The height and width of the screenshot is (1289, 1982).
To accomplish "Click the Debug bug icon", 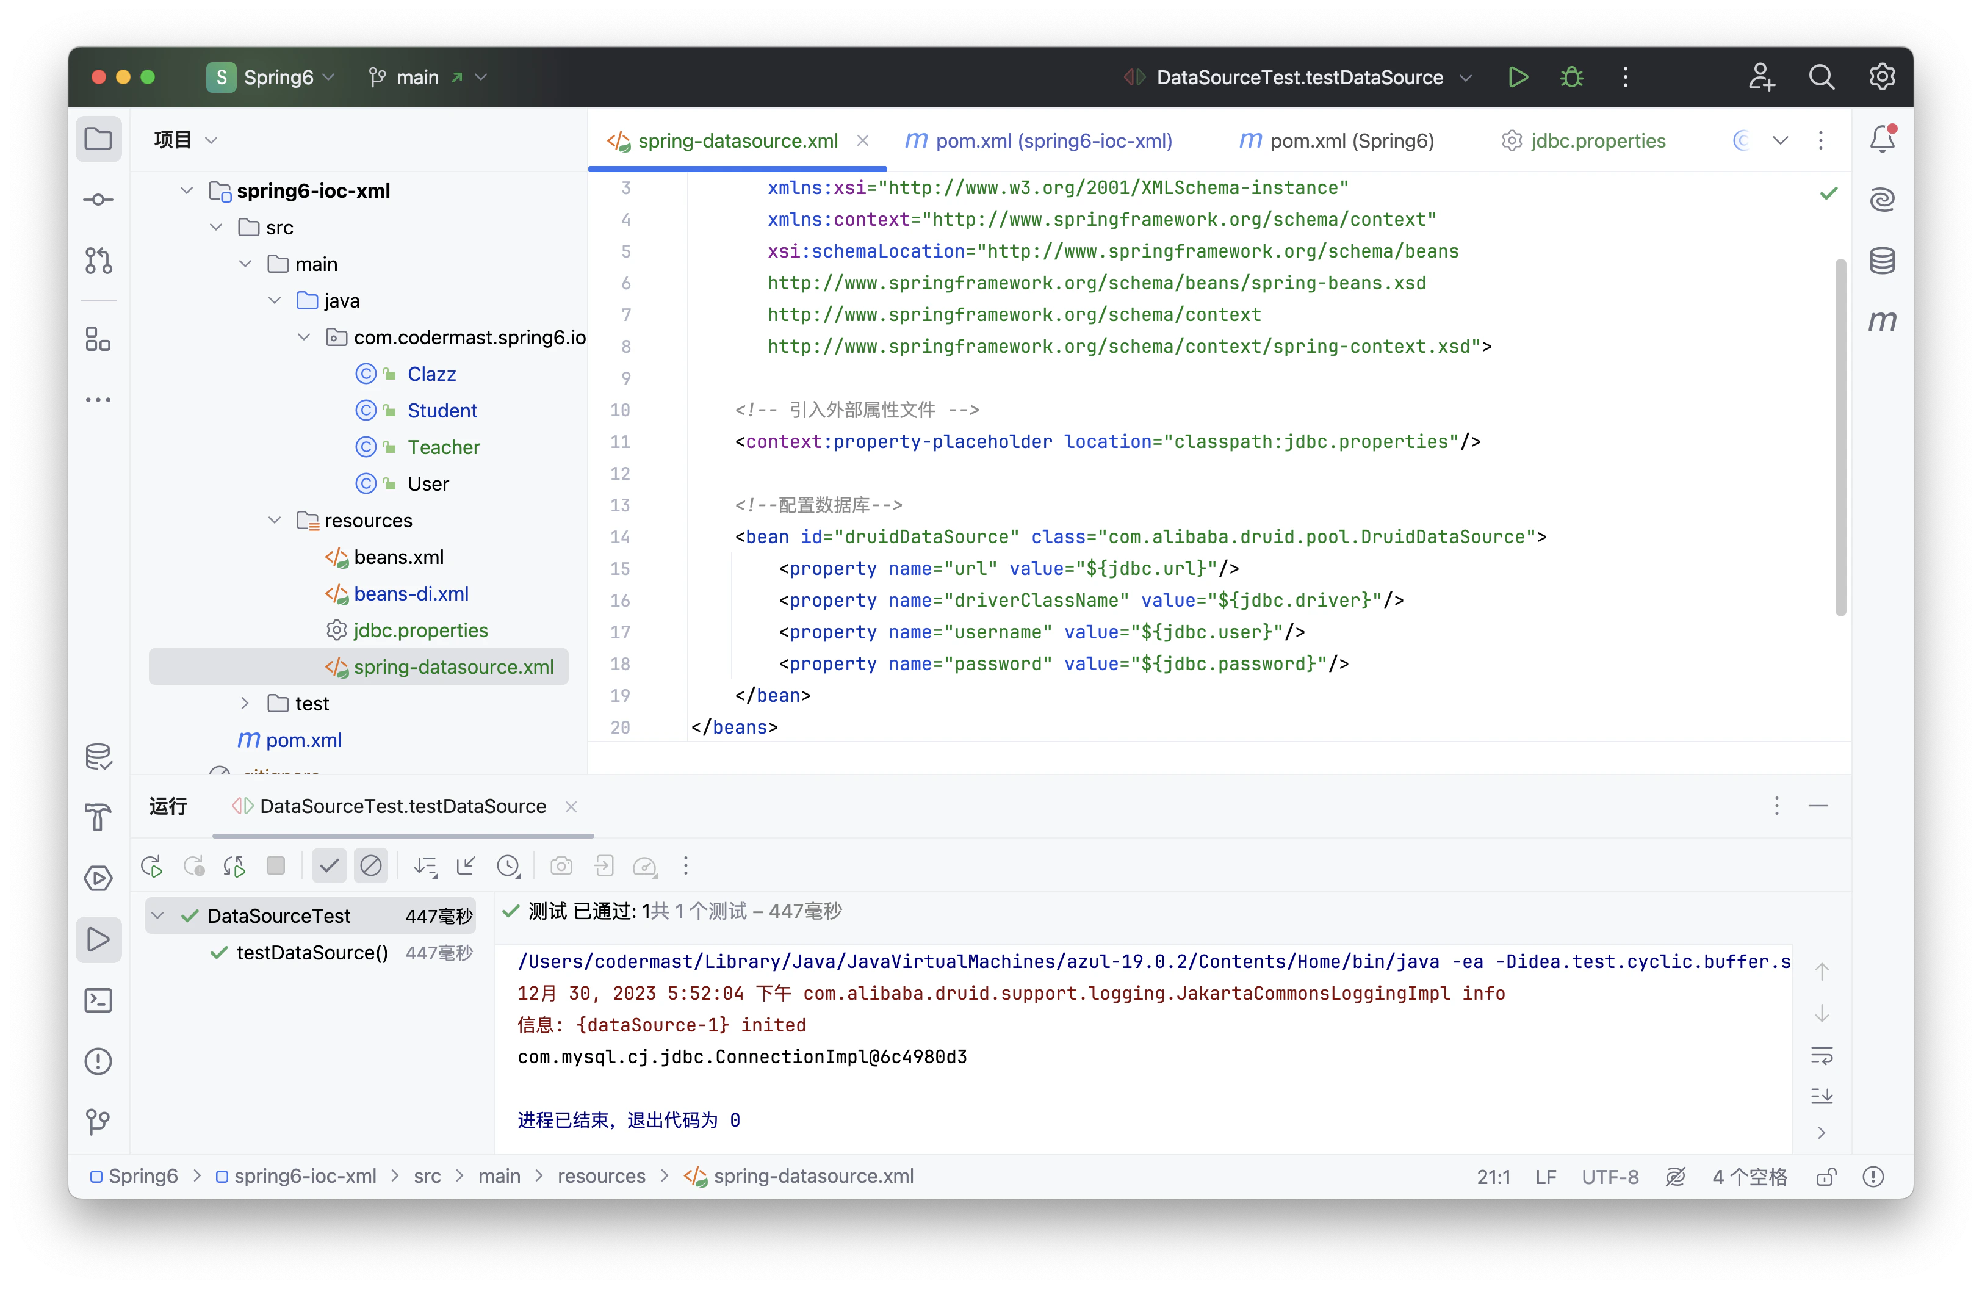I will (1571, 78).
